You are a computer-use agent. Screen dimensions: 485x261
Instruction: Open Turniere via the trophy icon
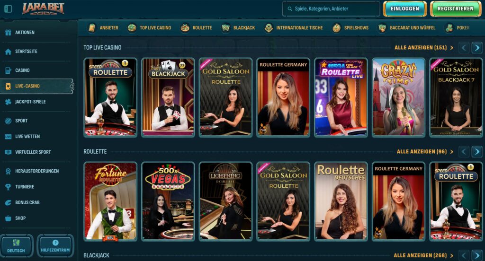pyautogui.click(x=8, y=187)
